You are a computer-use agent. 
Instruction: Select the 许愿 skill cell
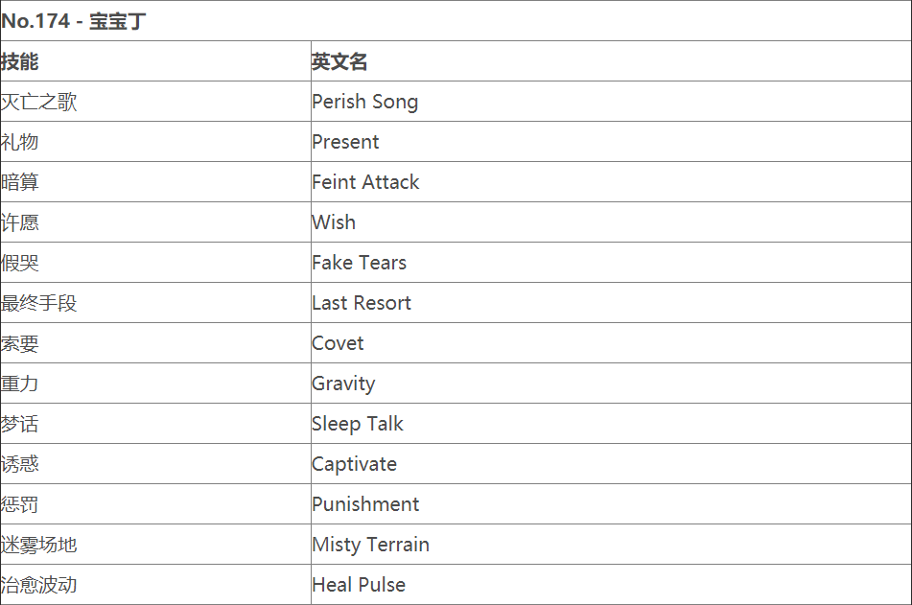[x=20, y=222]
